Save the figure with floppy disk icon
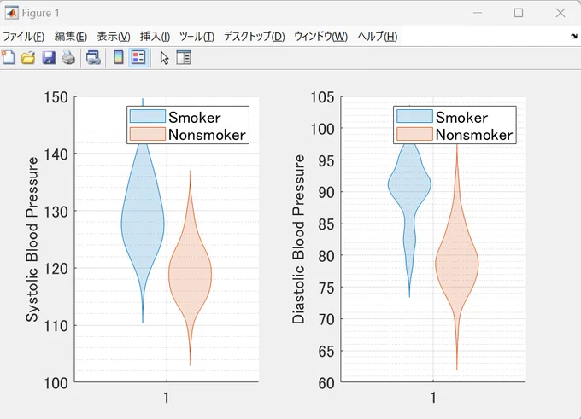 [49, 58]
